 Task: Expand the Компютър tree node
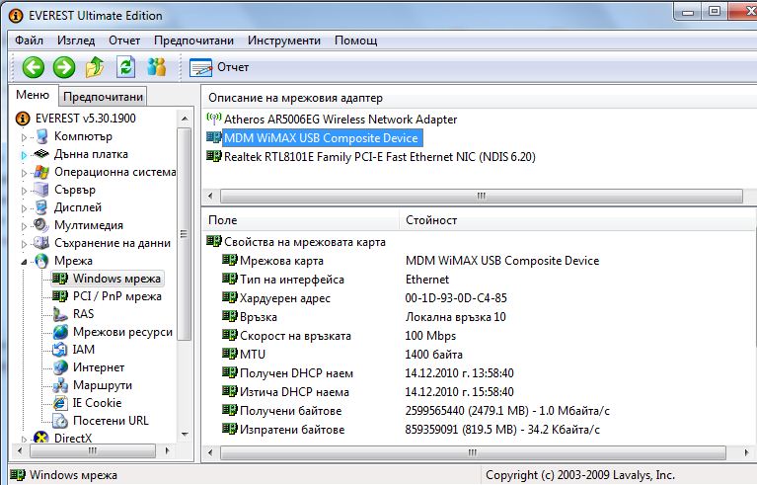click(x=24, y=136)
